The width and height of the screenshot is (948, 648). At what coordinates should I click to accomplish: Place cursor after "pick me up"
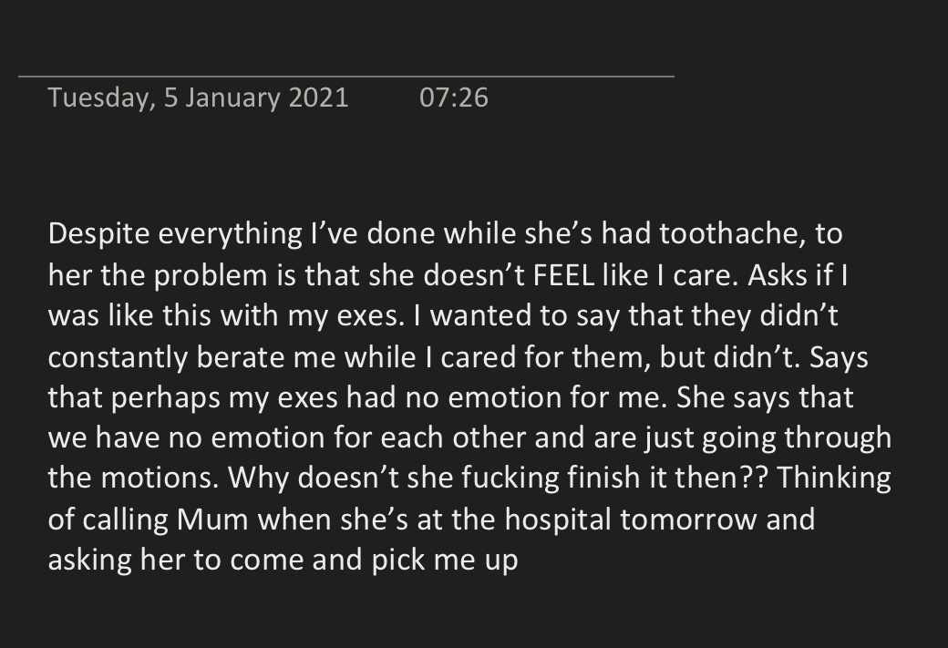[x=519, y=560]
